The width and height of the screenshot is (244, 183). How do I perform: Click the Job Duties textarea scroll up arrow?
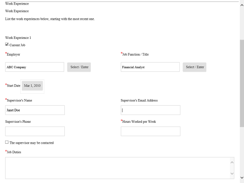coord(232,162)
